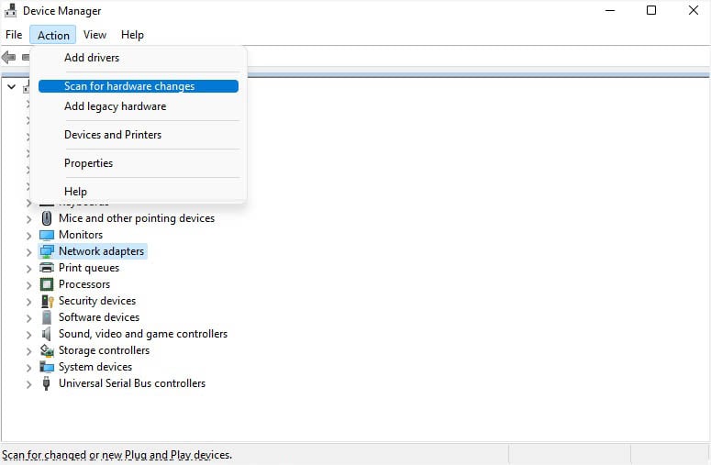Click the Back arrow toolbar icon
The height and width of the screenshot is (465, 711).
click(8, 58)
